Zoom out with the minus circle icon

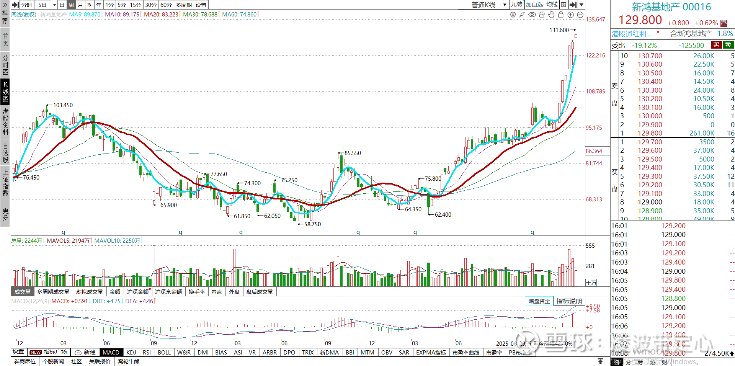(x=580, y=15)
